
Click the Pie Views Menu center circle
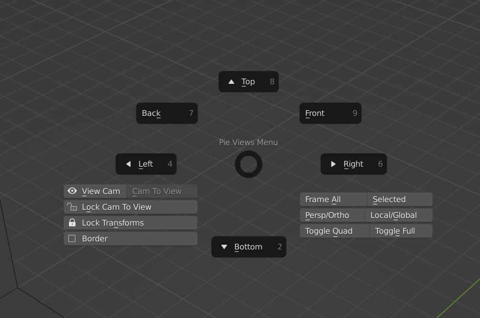point(249,164)
